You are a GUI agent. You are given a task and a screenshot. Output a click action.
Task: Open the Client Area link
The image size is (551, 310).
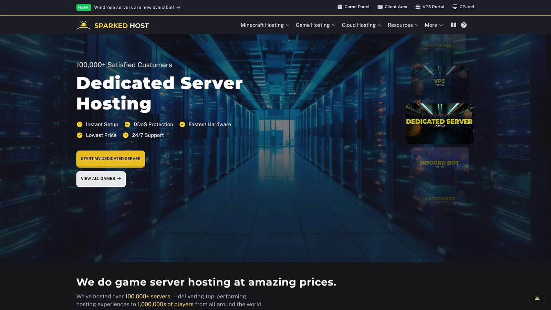point(392,7)
